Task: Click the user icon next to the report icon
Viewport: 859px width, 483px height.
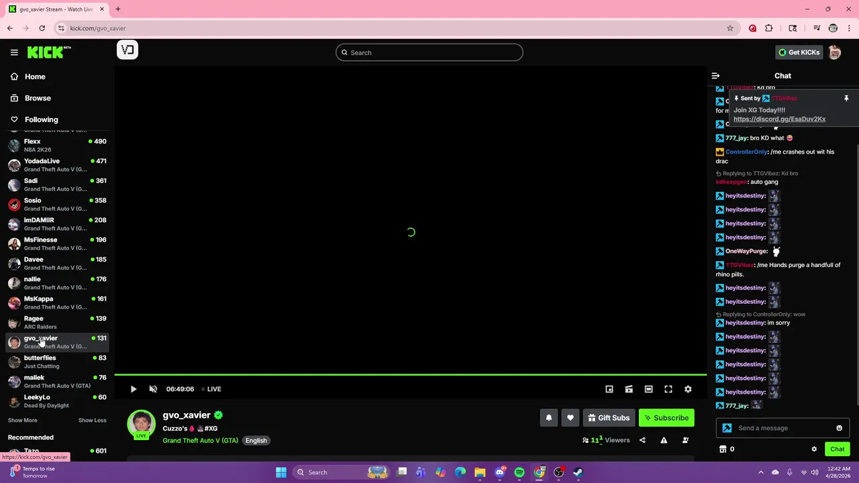Action: (685, 440)
